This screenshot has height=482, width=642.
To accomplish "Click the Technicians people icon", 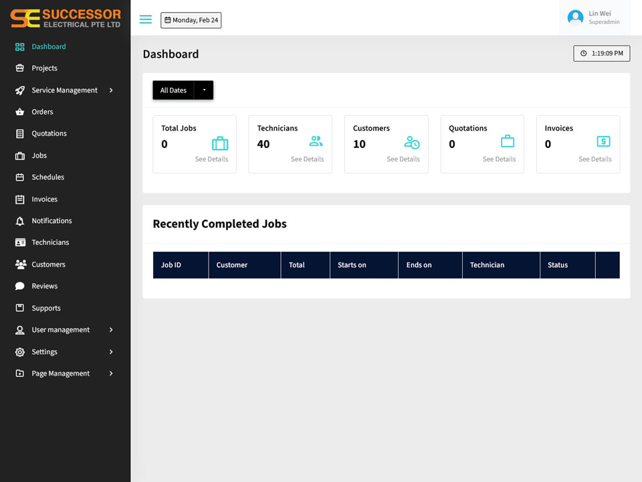I will click(x=316, y=141).
